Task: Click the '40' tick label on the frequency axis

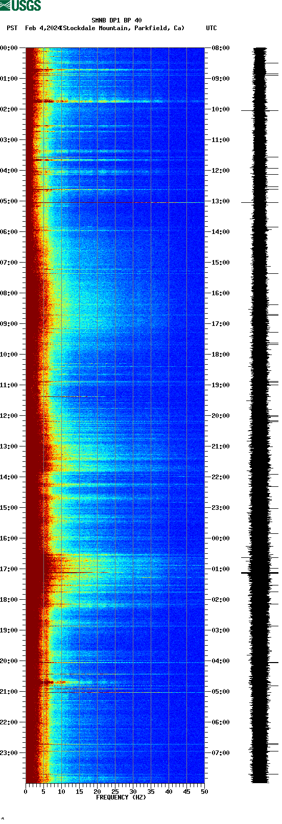Action: (x=169, y=792)
